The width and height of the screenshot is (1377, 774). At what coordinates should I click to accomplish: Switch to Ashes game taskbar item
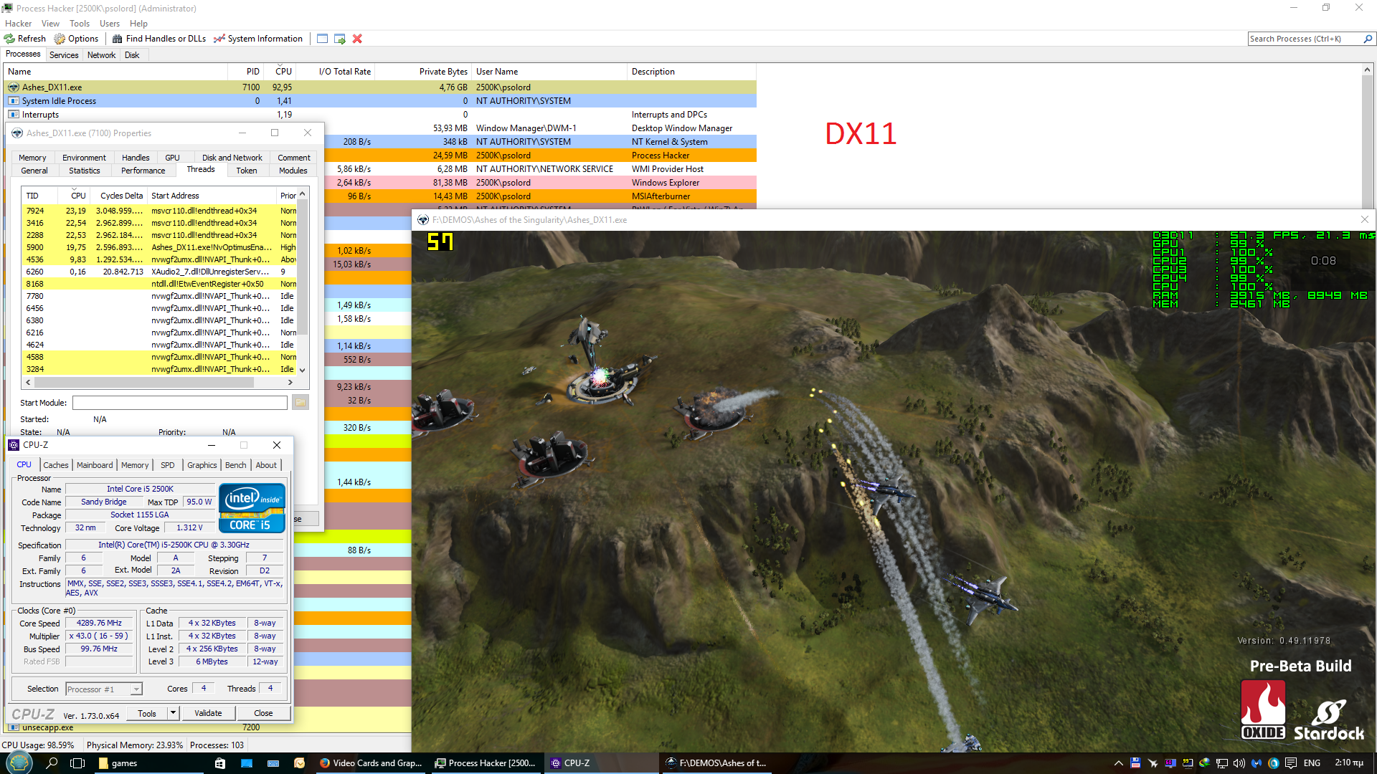(x=717, y=763)
